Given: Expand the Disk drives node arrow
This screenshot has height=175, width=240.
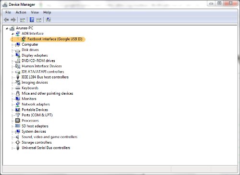Looking at the screenshot, I should tap(12, 50).
